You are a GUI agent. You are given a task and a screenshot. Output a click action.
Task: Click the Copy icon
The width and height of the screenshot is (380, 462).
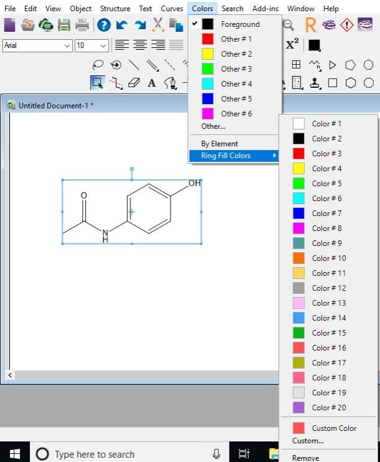tap(176, 25)
